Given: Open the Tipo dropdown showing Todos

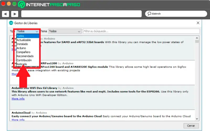Looking at the screenshot, I should point(28,31).
